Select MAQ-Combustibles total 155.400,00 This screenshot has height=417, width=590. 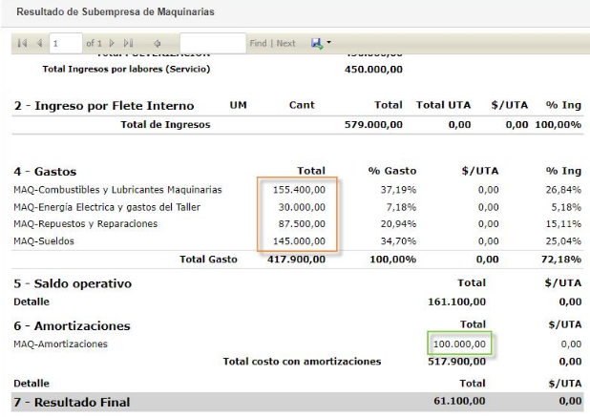pos(299,190)
